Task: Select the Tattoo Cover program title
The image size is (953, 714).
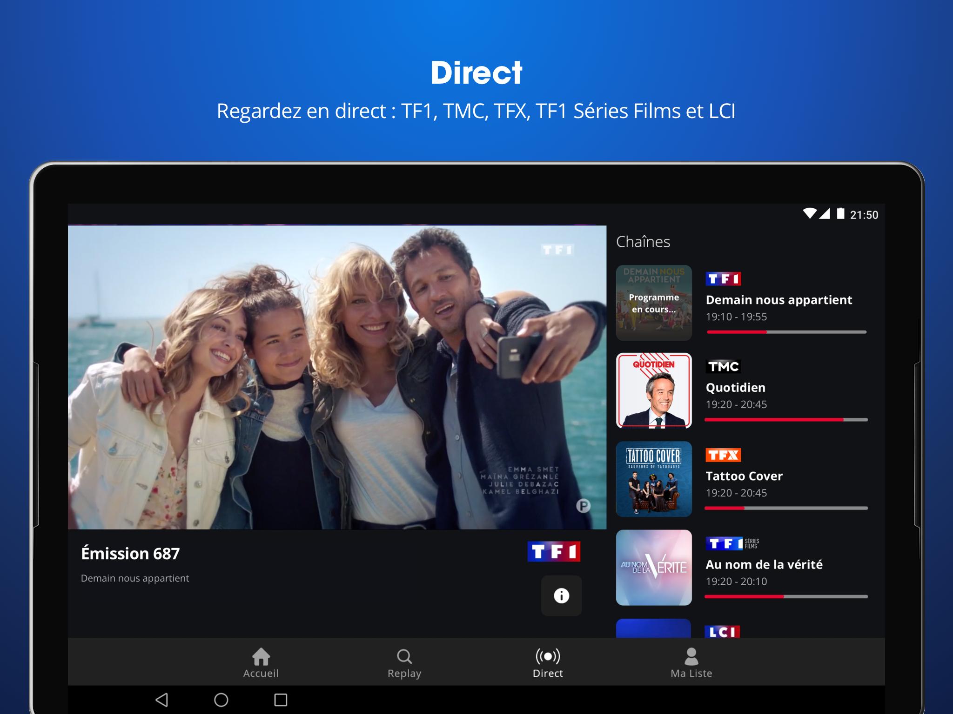Action: [x=744, y=476]
